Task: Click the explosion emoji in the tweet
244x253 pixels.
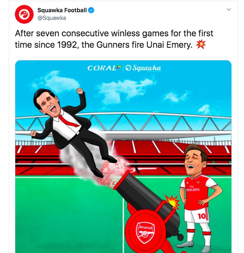Action: click(x=201, y=45)
